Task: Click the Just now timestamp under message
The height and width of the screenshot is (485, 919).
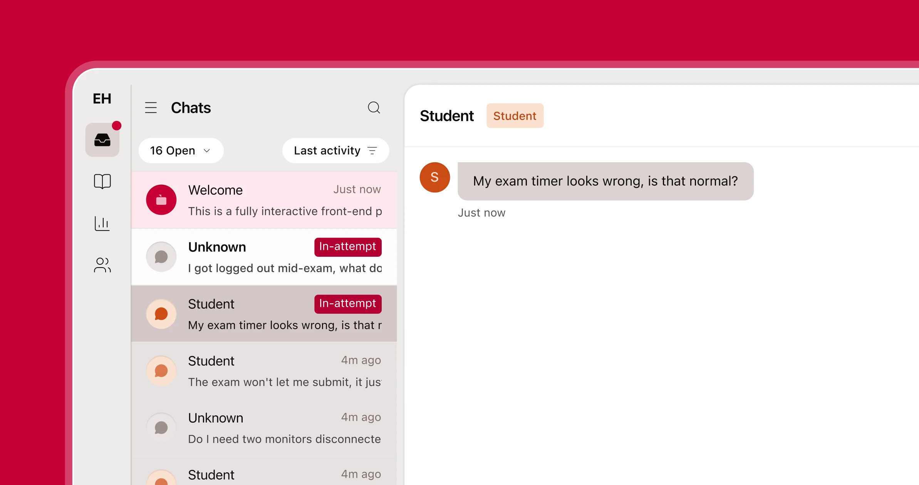Action: (481, 213)
